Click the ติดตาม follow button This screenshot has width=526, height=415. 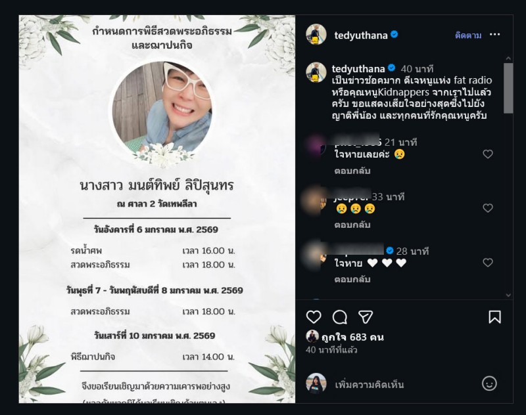click(x=468, y=35)
